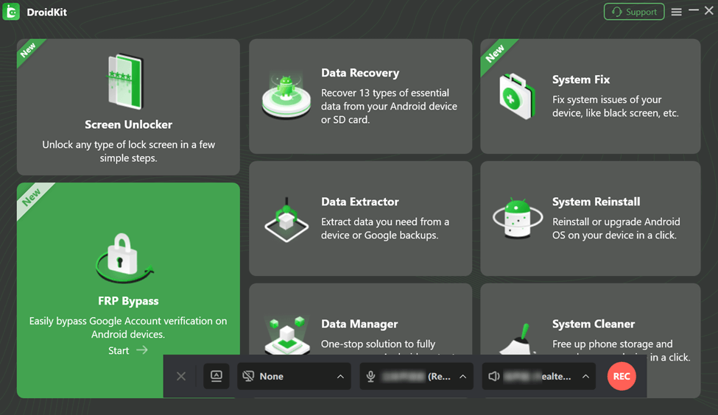Click the Screen Unlocker phone icon
The image size is (718, 415).
(x=125, y=82)
